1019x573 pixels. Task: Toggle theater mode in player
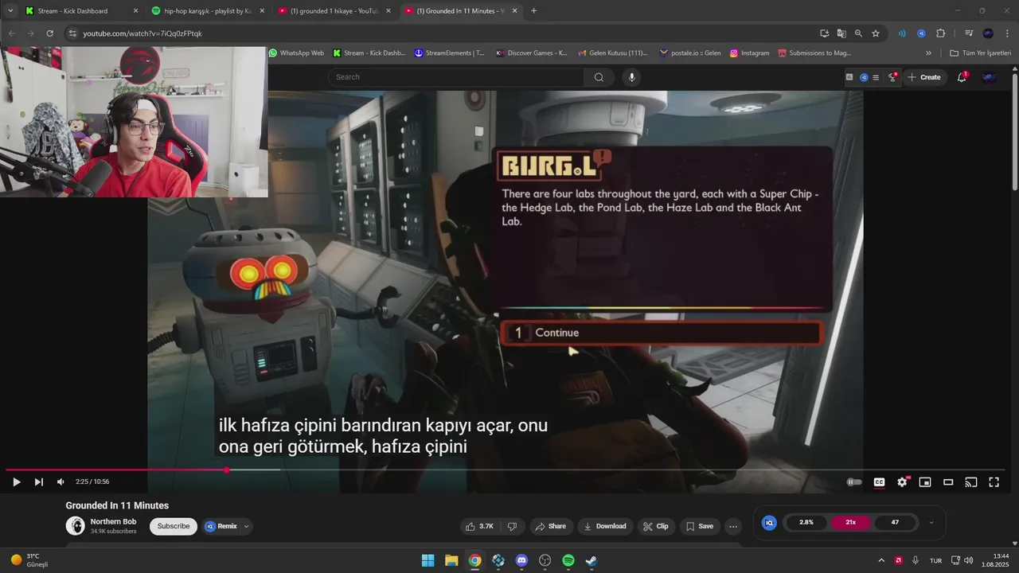pos(948,482)
